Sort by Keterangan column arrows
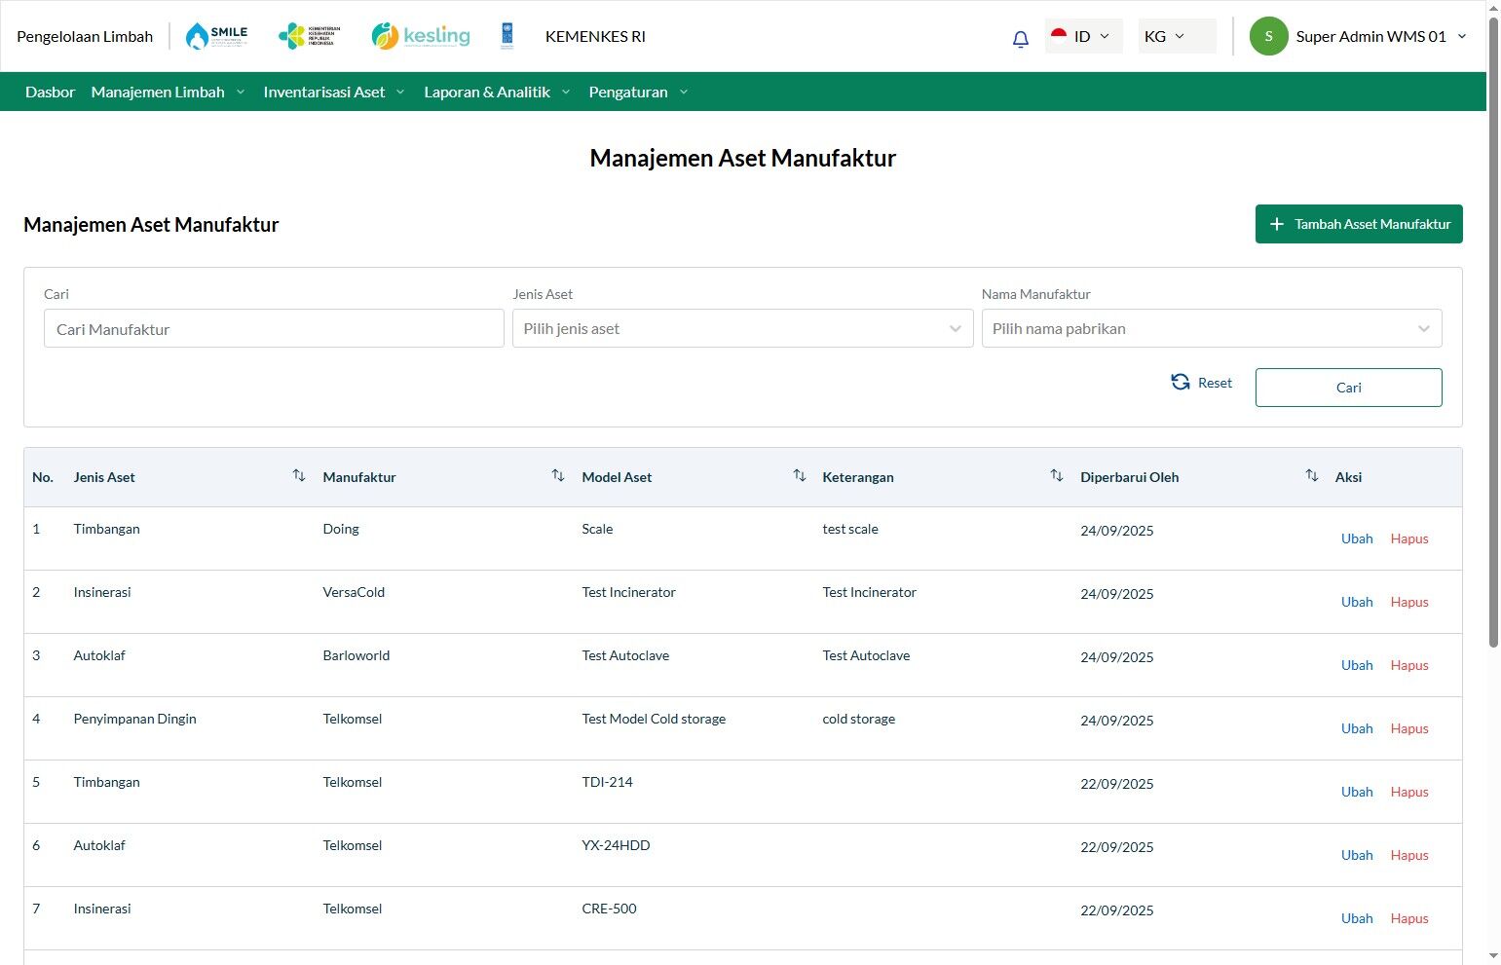Screen dimensions: 1501x965 pyautogui.click(x=1056, y=476)
